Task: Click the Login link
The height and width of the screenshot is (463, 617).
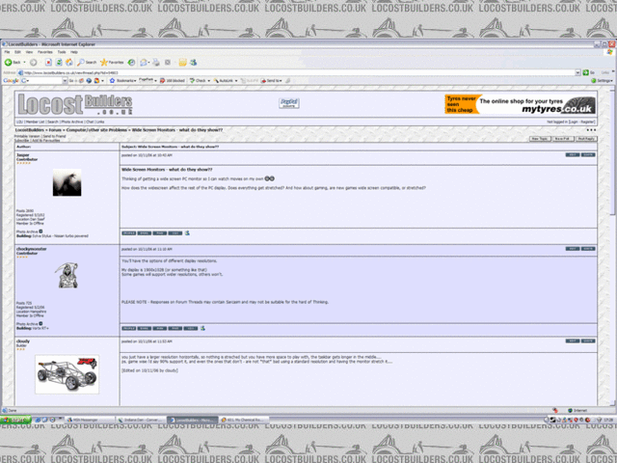Action: click(x=574, y=123)
